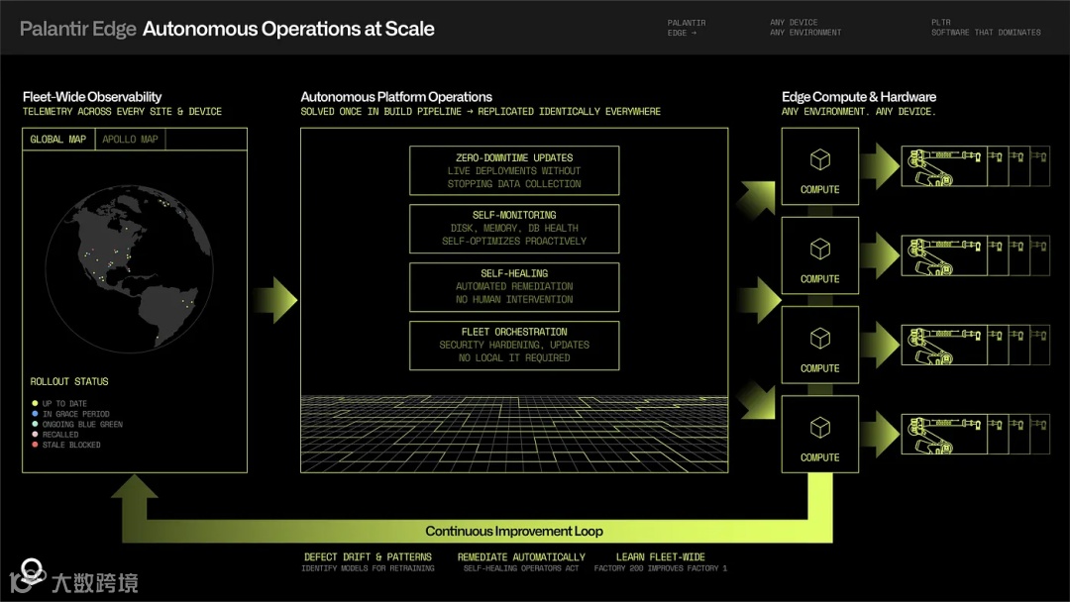Click the blue IN GRACE PERIOD legend dot
This screenshot has width=1070, height=602.
[x=35, y=414]
